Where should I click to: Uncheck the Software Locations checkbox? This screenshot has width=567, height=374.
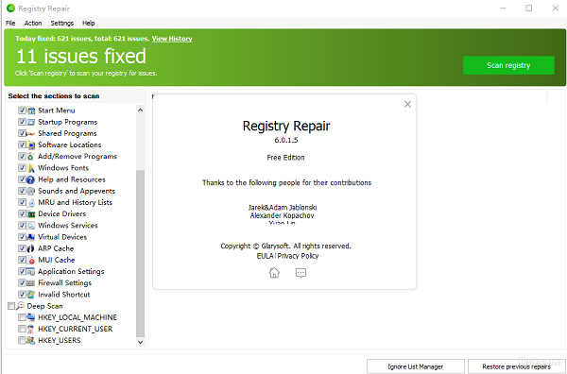coord(22,144)
